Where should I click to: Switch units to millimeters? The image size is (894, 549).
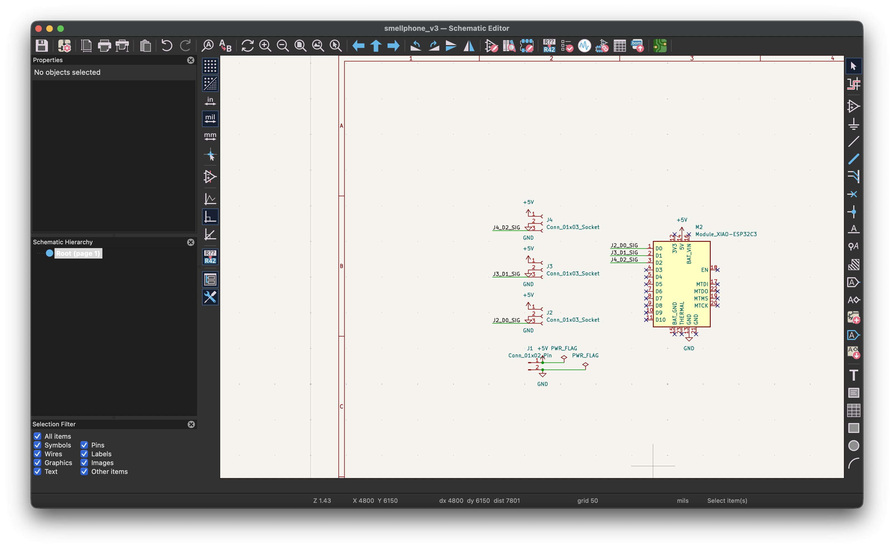tap(210, 136)
